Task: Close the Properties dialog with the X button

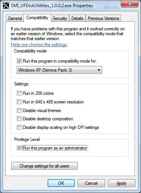Action: 129,4
